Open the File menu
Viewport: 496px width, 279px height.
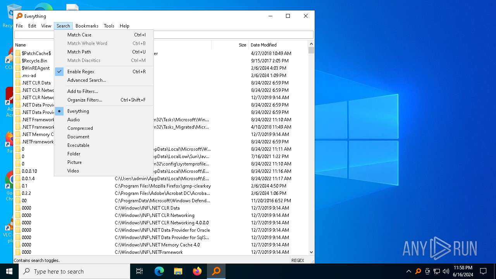click(19, 26)
